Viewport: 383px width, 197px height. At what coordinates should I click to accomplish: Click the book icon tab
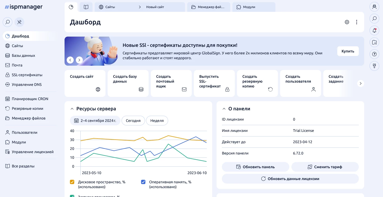pos(86,7)
